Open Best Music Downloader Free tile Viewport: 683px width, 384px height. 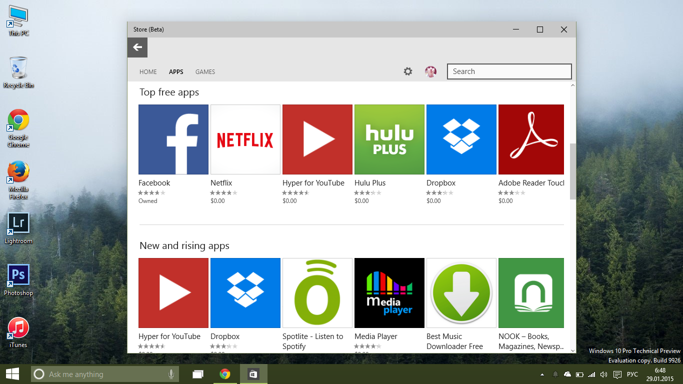coord(461,293)
